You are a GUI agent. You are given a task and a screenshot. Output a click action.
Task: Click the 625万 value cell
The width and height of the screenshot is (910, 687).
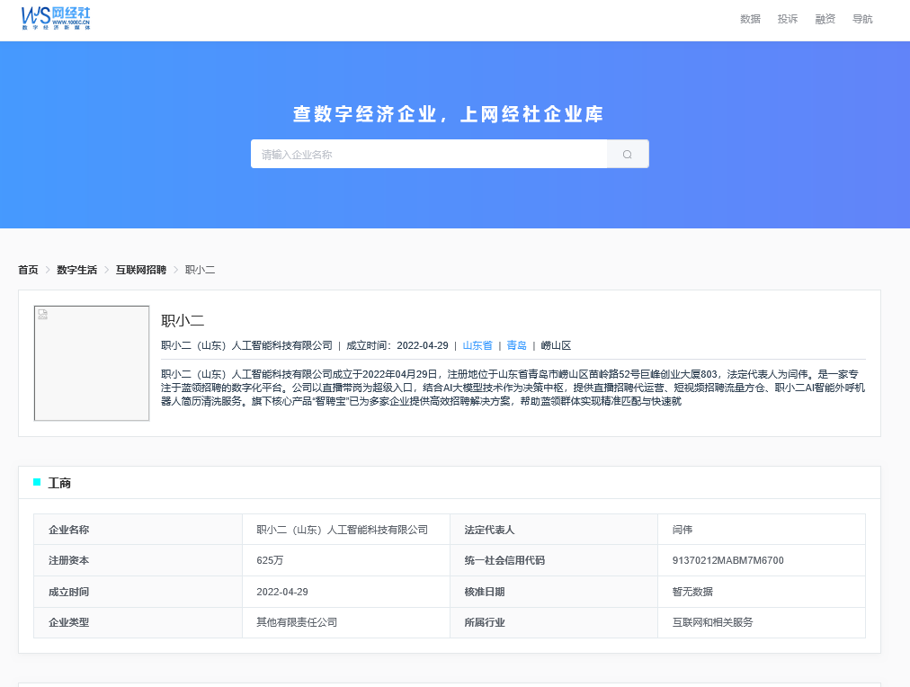(x=346, y=560)
